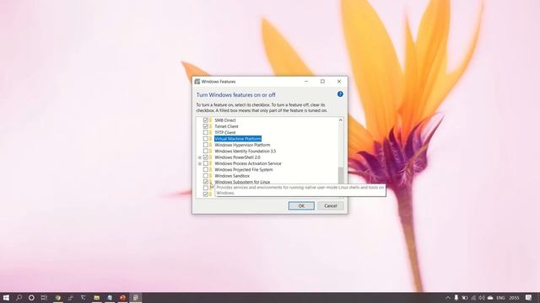
Task: Enable the TFTP Client checkbox
Action: pos(206,133)
